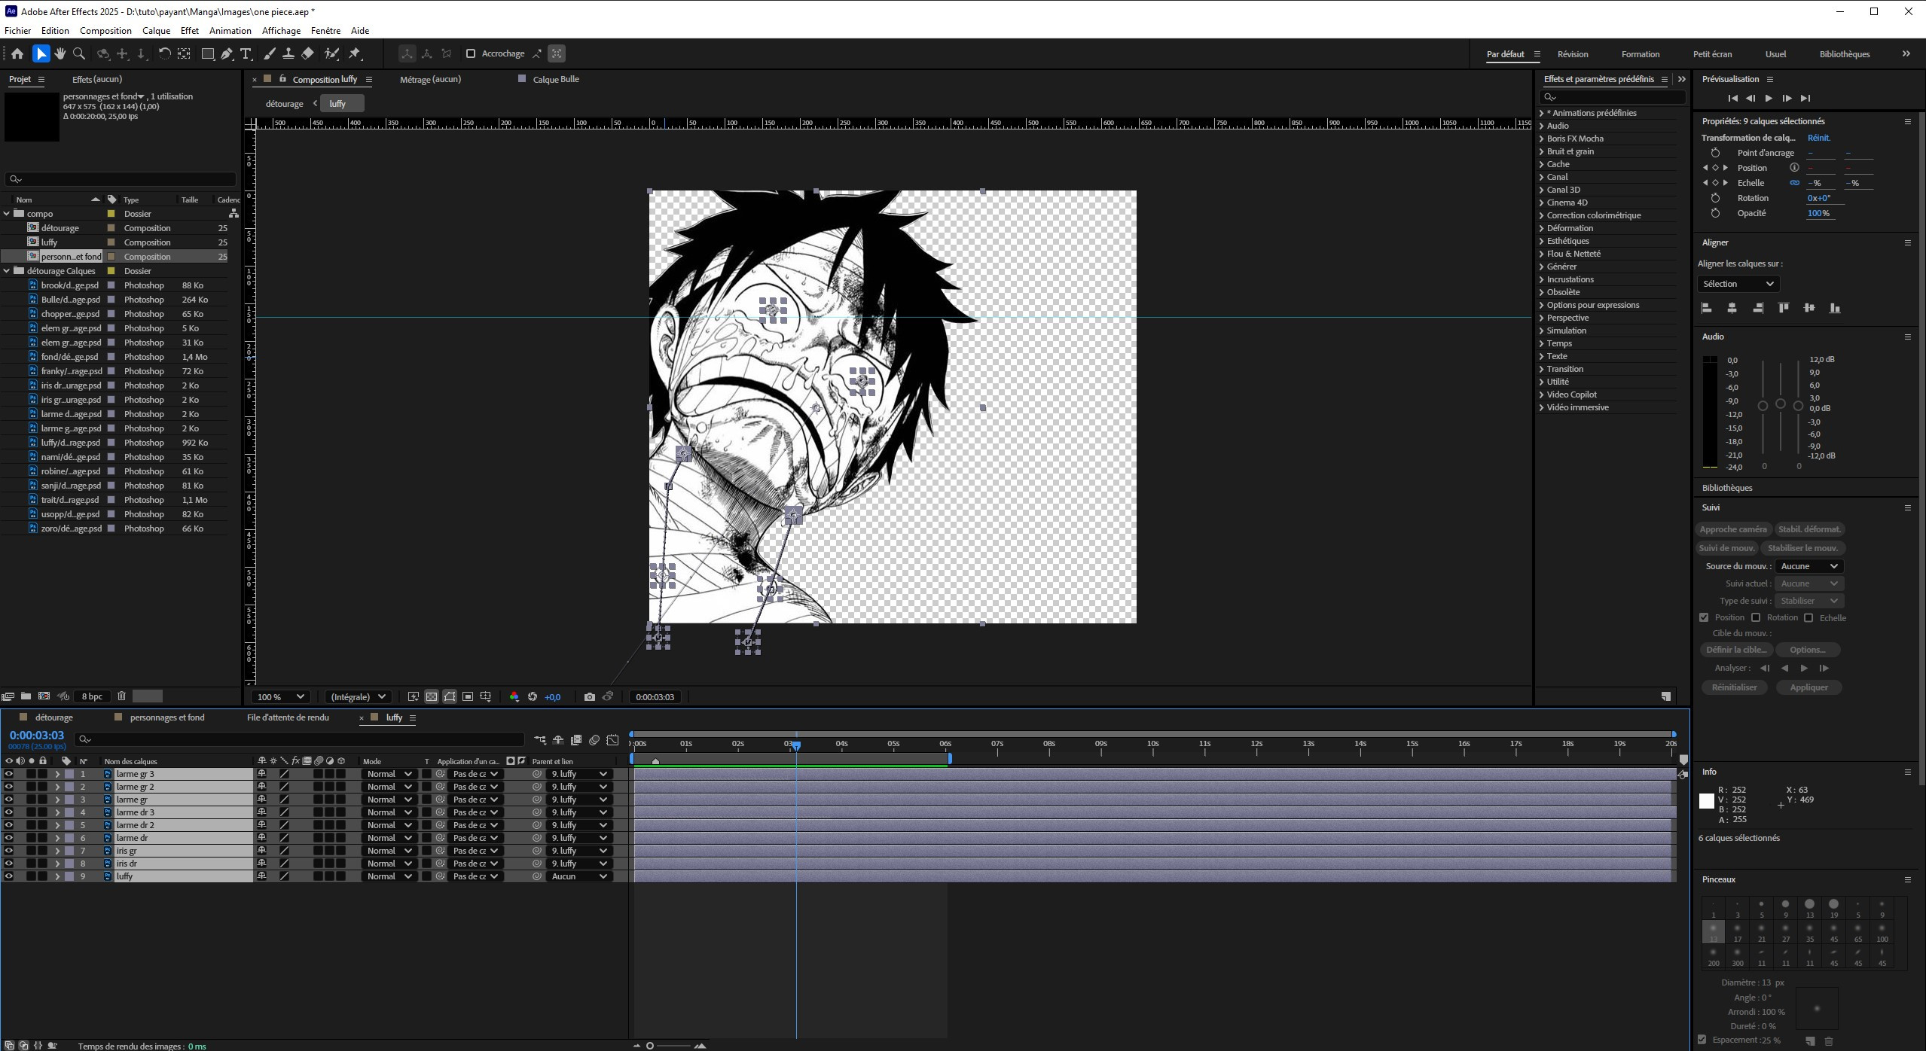Switch to the détourage timeline tab
Screen dimensions: 1926x1051
tap(53, 717)
